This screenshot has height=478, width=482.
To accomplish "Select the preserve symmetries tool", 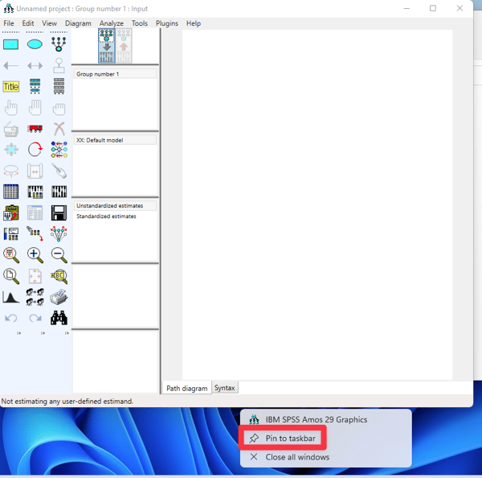I will 59,233.
